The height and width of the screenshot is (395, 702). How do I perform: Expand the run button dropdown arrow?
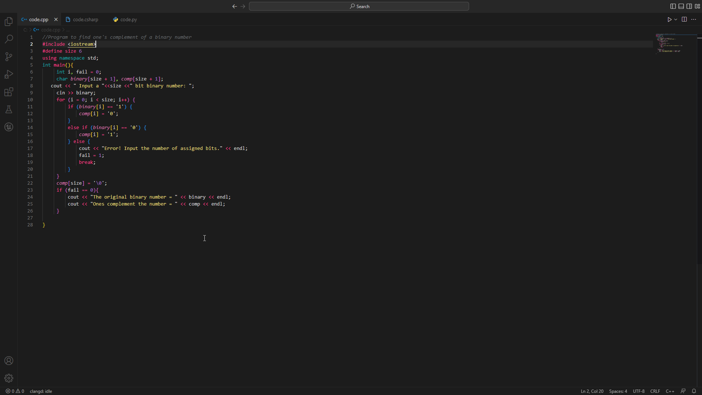point(676,19)
